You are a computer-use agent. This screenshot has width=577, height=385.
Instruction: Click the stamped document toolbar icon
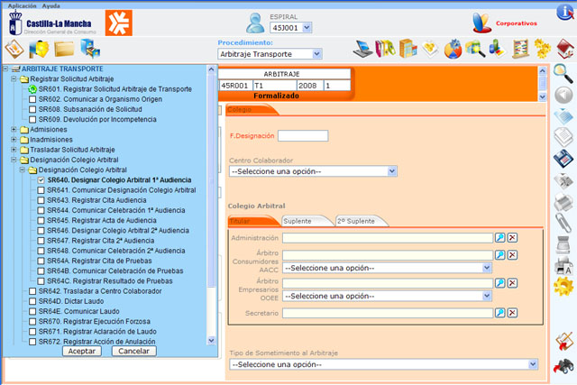click(x=14, y=49)
